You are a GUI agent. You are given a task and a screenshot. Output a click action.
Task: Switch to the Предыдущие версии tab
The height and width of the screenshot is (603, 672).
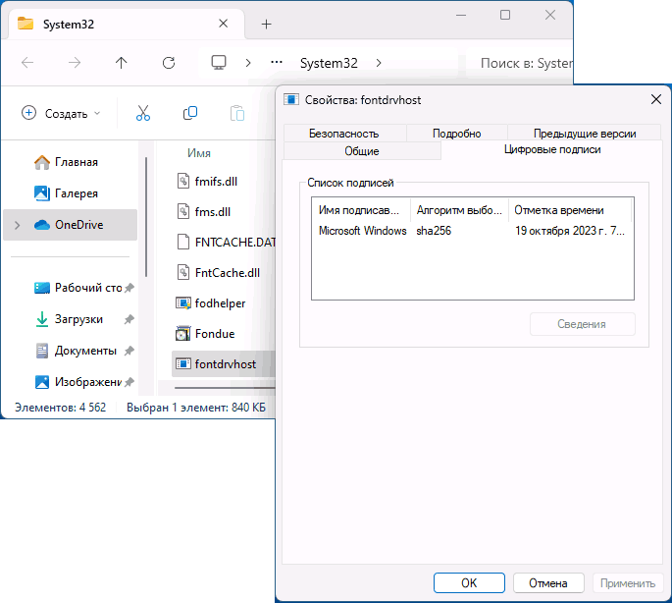click(x=585, y=134)
